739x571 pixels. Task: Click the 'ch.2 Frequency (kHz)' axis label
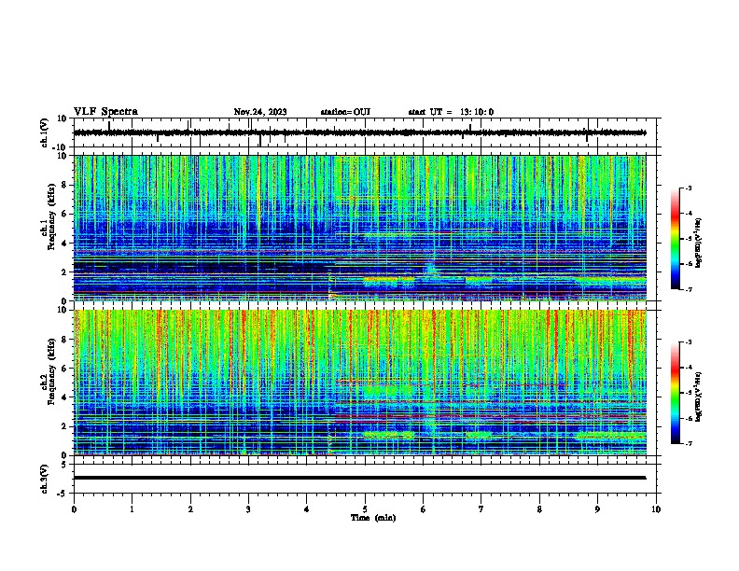(x=48, y=371)
